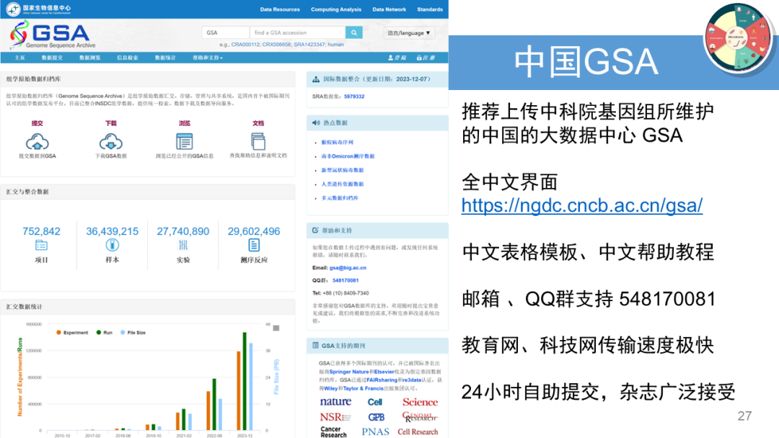Click the magnifier search button
Image resolution: width=779 pixels, height=438 pixels.
pyautogui.click(x=353, y=32)
